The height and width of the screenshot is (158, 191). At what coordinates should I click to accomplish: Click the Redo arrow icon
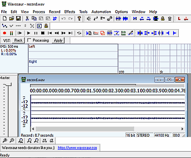click(70, 19)
